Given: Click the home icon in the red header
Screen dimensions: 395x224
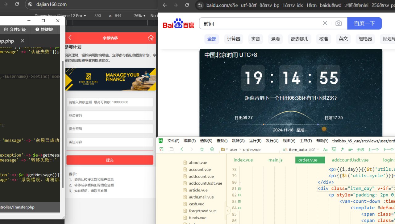Looking at the screenshot, I should point(151,38).
